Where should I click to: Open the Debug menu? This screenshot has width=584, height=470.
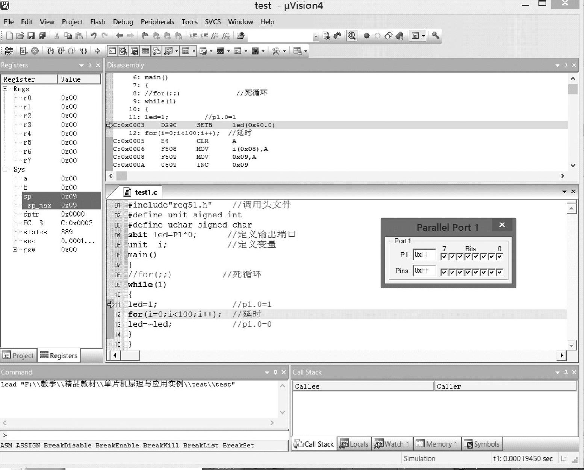(123, 22)
